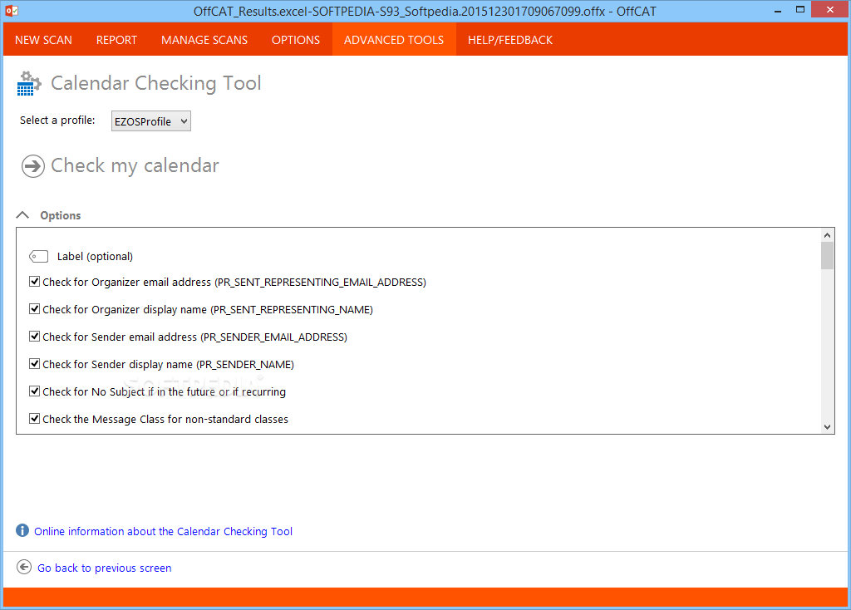Image resolution: width=851 pixels, height=610 pixels.
Task: Click the options list scroll down arrow
Action: tap(827, 426)
